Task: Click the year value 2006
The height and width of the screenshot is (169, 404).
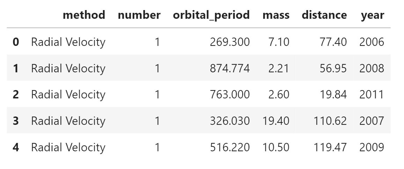Action: pos(372,42)
